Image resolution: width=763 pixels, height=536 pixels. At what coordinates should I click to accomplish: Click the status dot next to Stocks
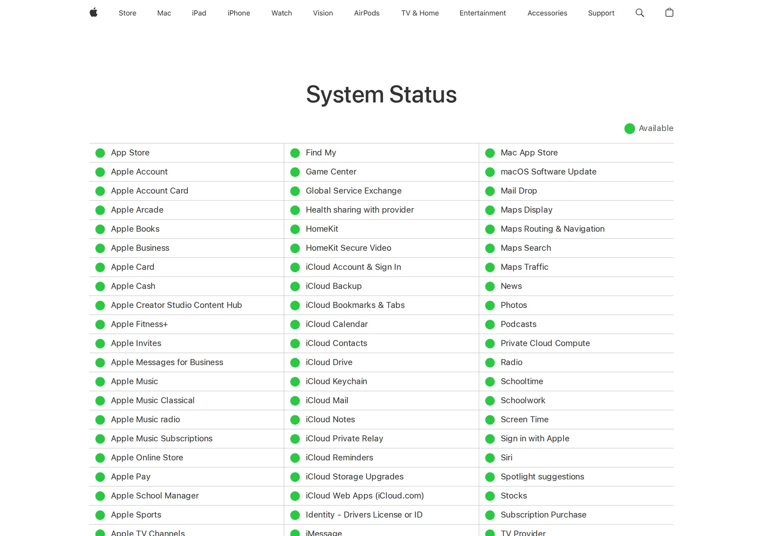(490, 496)
